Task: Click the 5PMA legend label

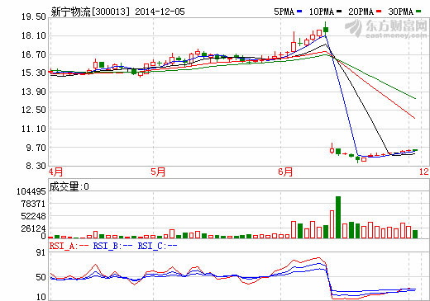Action: (284, 12)
